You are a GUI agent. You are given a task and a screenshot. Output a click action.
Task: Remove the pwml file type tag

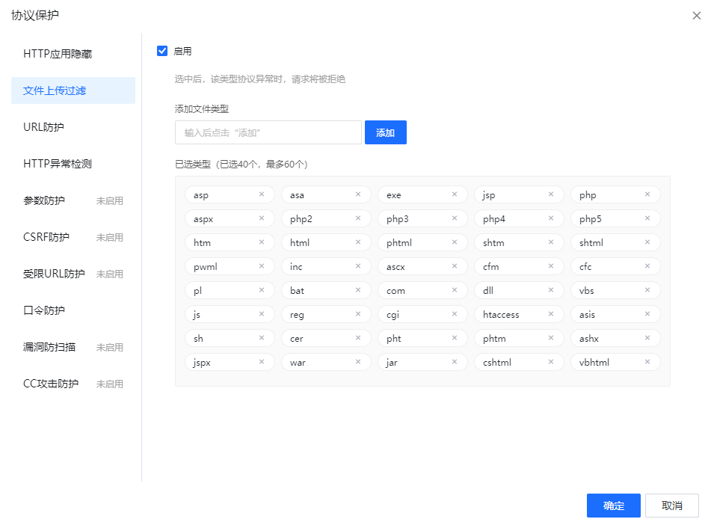click(262, 266)
